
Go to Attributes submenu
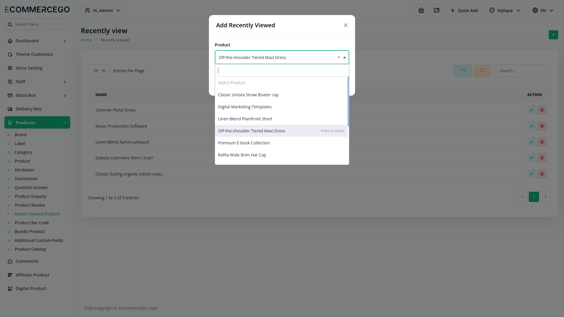tap(24, 170)
